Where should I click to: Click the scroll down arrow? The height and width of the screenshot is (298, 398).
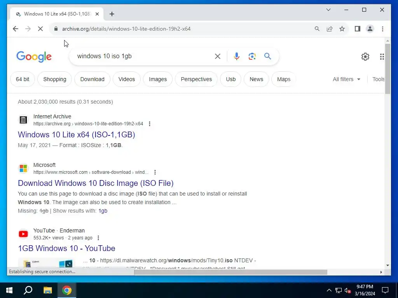click(388, 265)
